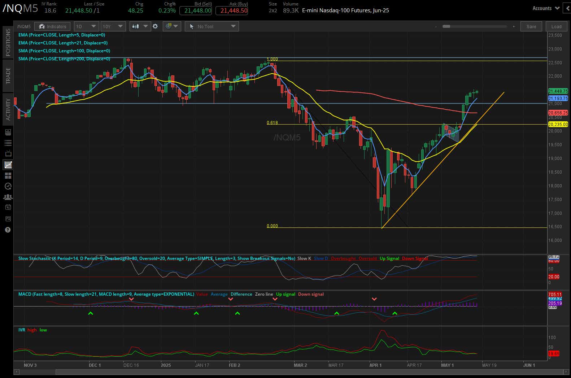This screenshot has height=378, width=571.
Task: Open the Indicators panel
Action: click(52, 26)
